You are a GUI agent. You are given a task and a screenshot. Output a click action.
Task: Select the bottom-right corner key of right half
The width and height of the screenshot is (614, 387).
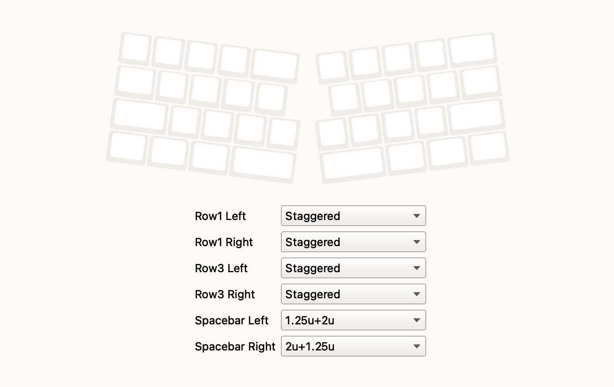pyautogui.click(x=488, y=148)
